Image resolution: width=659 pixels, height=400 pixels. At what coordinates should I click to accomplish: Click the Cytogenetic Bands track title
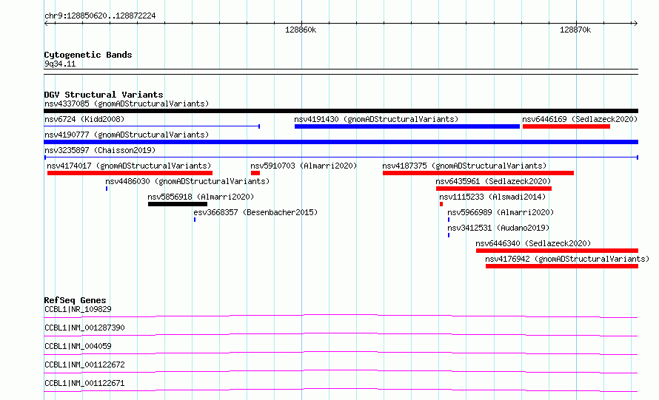88,55
